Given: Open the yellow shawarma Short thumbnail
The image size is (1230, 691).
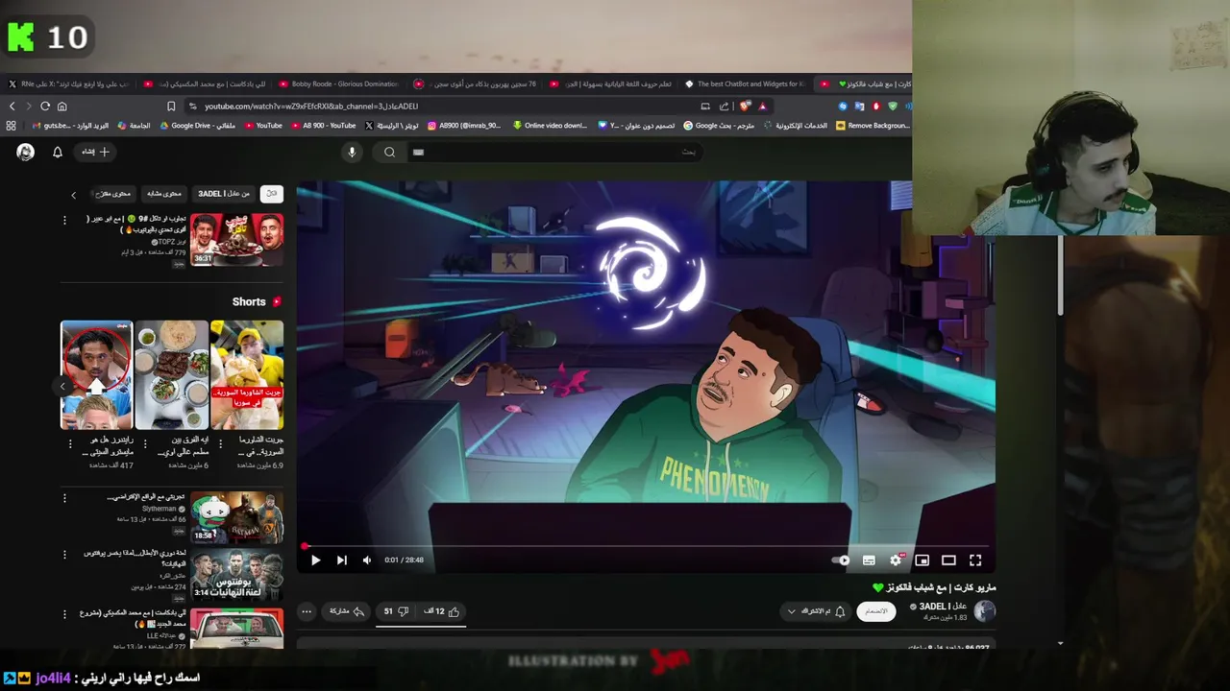Looking at the screenshot, I should [247, 375].
